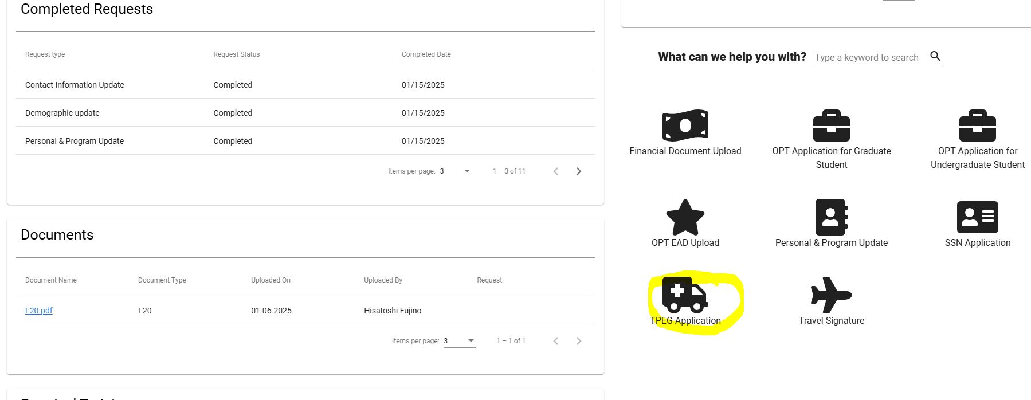This screenshot has width=1031, height=400.
Task: Select the Demographic update request row
Action: (305, 113)
